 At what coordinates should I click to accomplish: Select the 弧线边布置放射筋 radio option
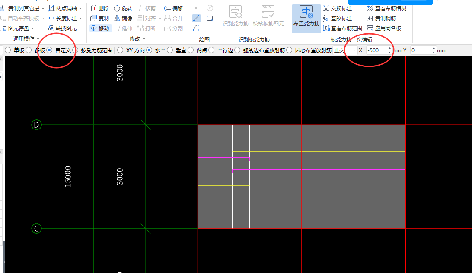point(237,50)
